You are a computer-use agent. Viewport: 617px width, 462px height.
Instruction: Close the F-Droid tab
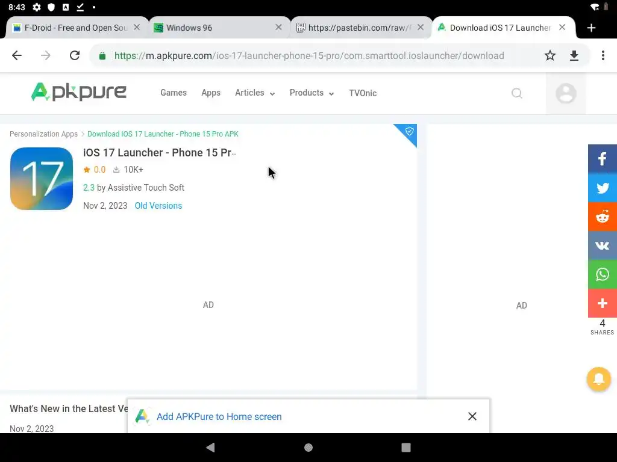click(x=137, y=27)
